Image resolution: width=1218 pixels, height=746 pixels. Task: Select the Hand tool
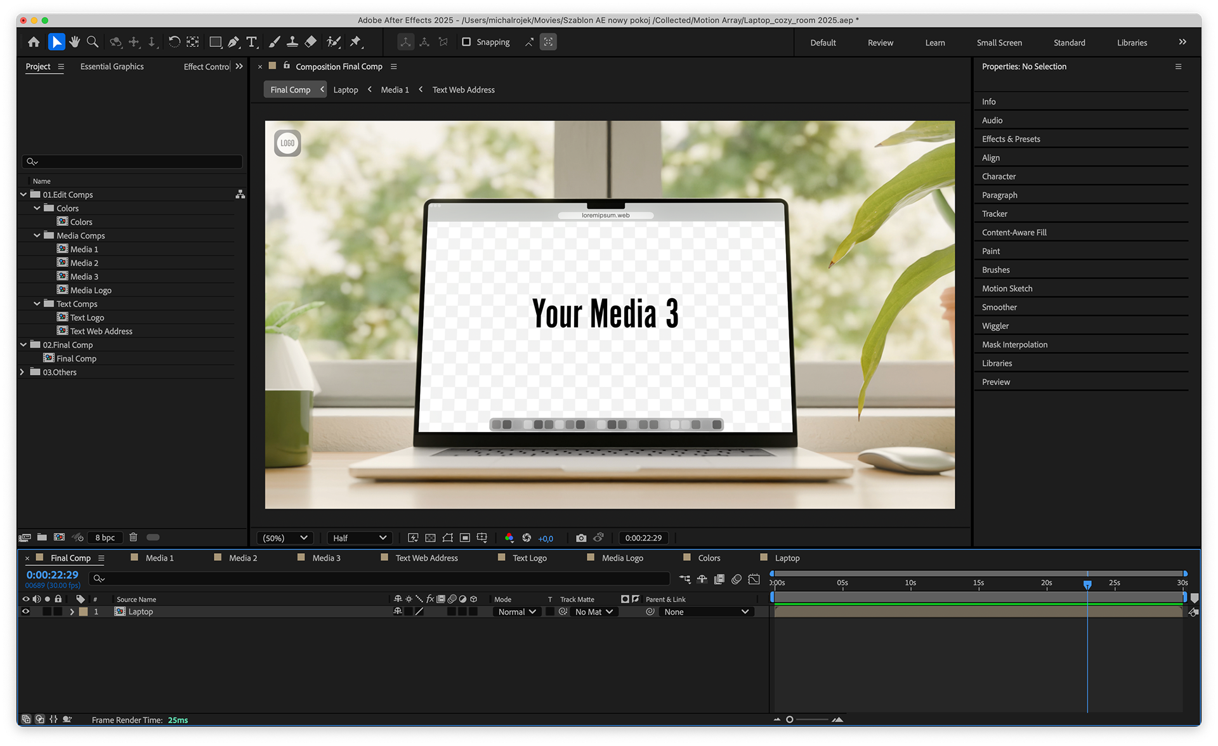(75, 42)
